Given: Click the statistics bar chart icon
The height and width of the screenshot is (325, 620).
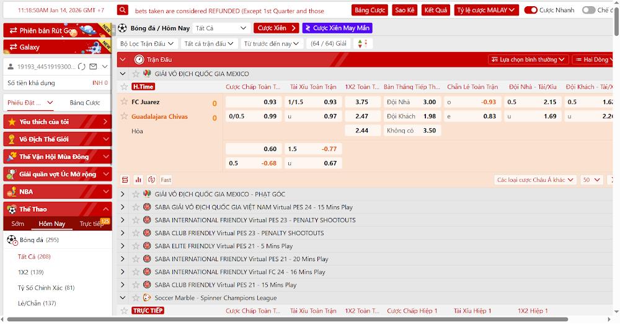Looking at the screenshot, I should (x=138, y=180).
